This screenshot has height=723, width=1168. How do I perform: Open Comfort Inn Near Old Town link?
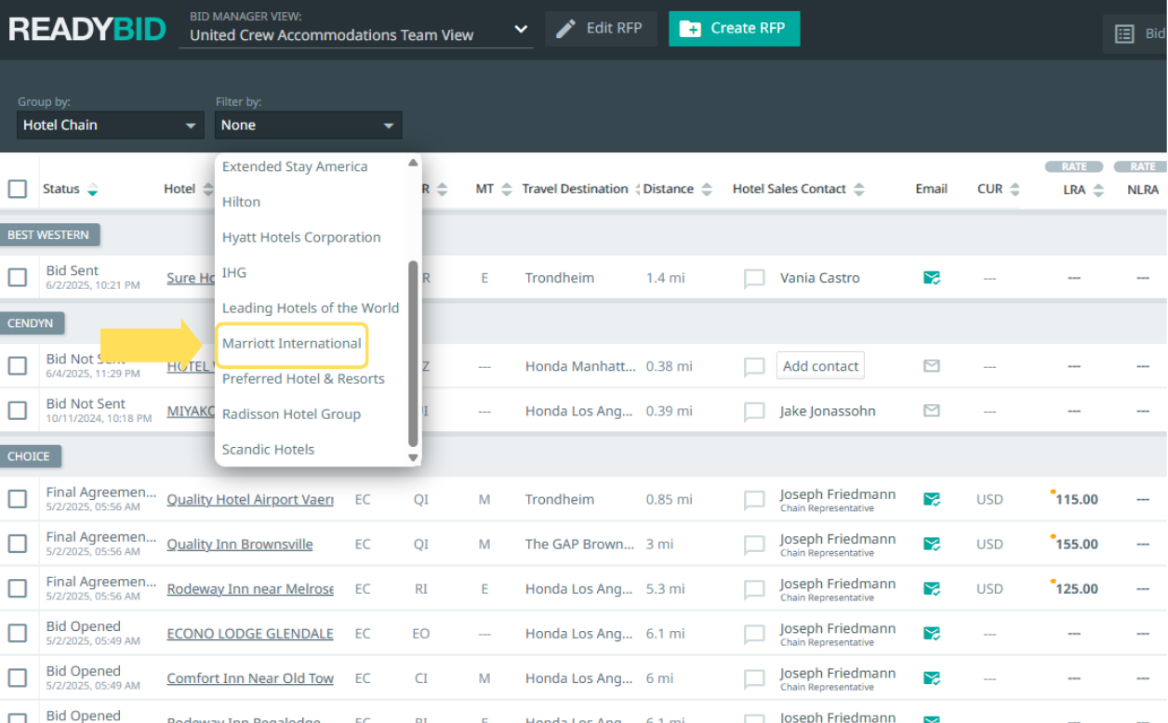pos(250,678)
